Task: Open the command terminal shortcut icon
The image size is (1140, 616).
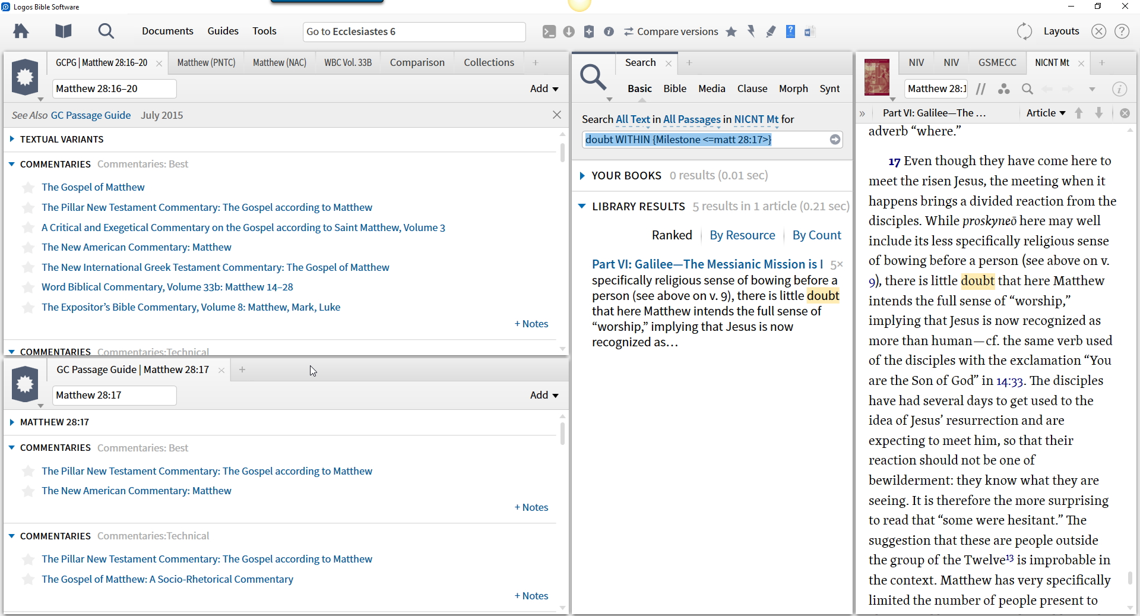Action: [549, 31]
